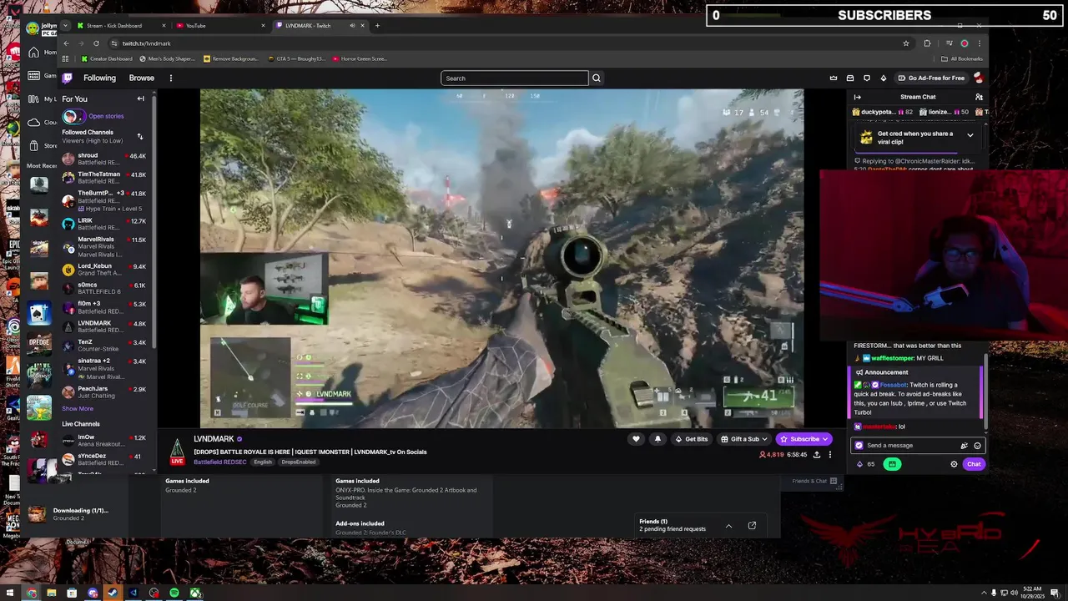
Task: Open the Browse page on Twitch
Action: 142,78
